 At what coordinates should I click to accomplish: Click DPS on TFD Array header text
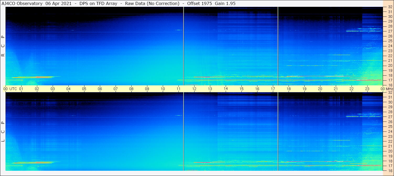tap(99, 4)
